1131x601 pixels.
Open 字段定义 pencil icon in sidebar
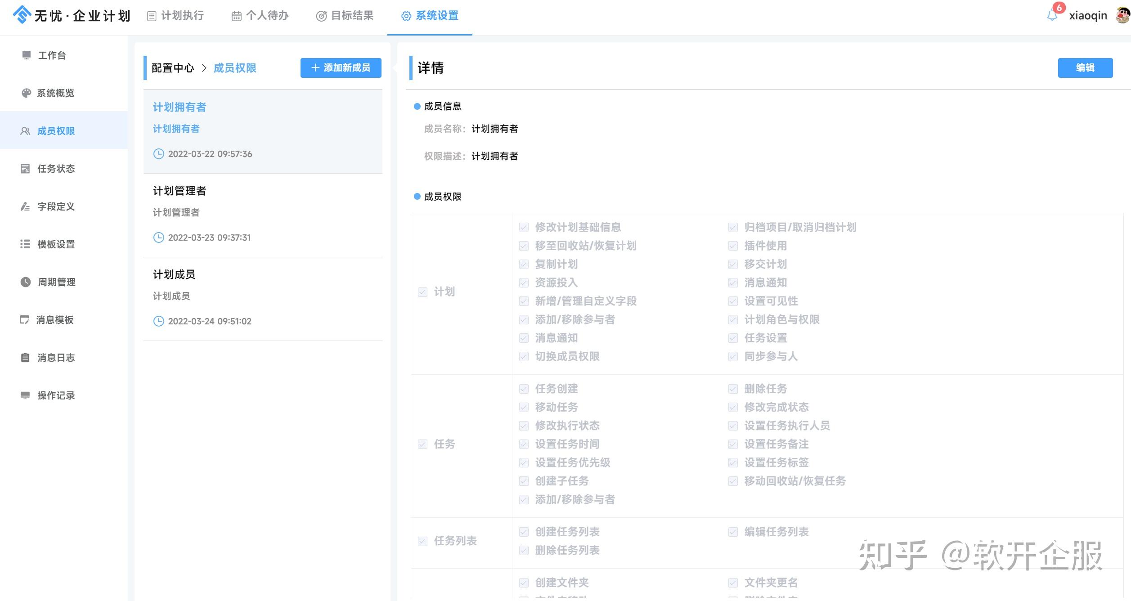(x=26, y=206)
